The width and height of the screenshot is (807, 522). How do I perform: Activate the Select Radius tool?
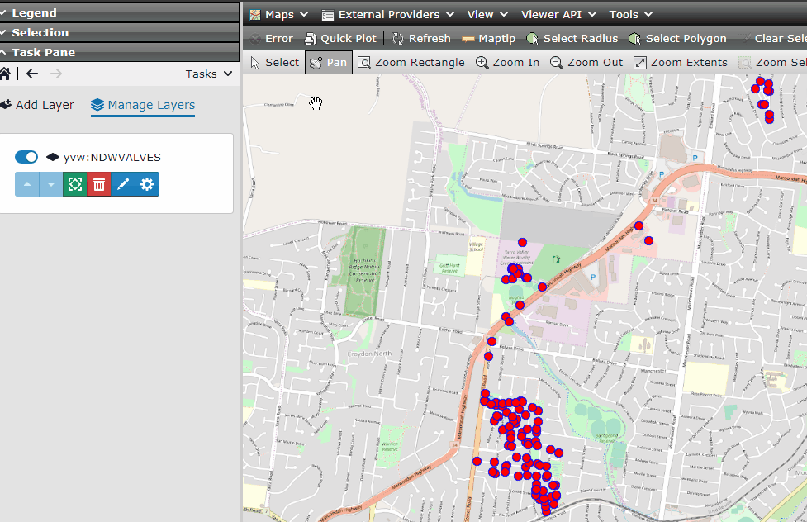572,38
